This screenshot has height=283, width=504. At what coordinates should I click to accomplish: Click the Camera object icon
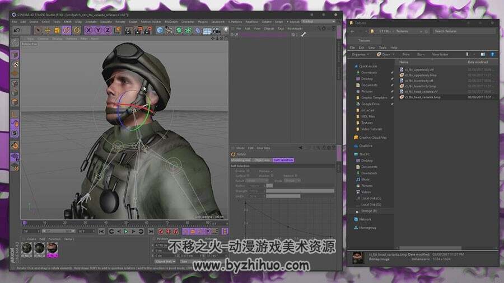(217, 30)
